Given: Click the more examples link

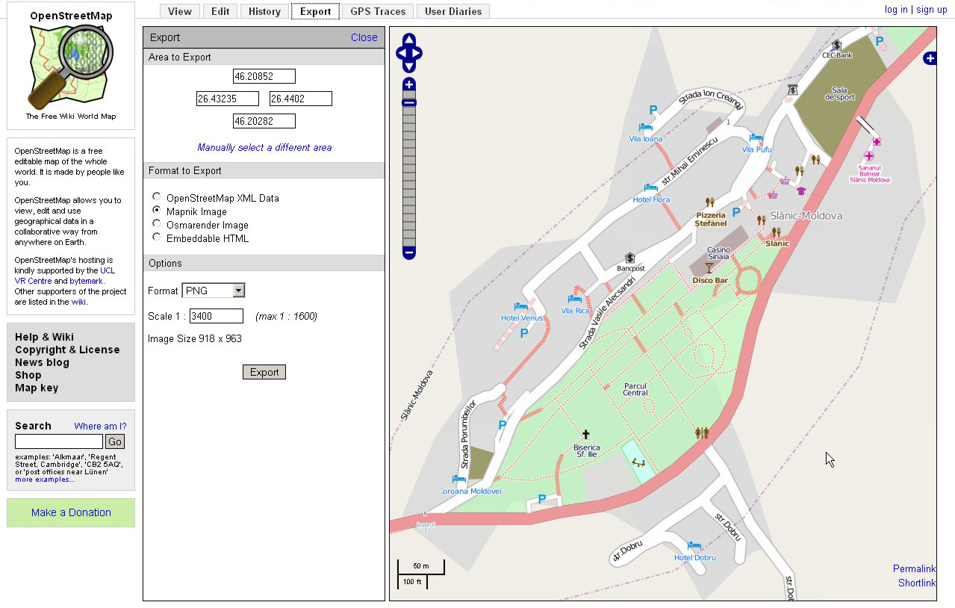Looking at the screenshot, I should (45, 480).
